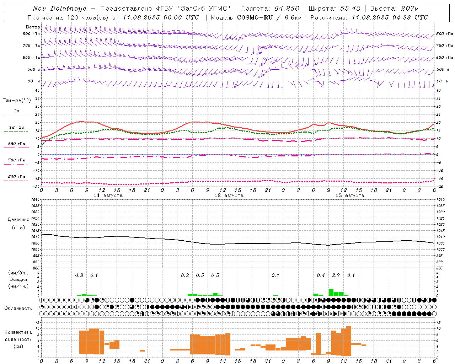Select the Осадки precipitation label

(18, 279)
